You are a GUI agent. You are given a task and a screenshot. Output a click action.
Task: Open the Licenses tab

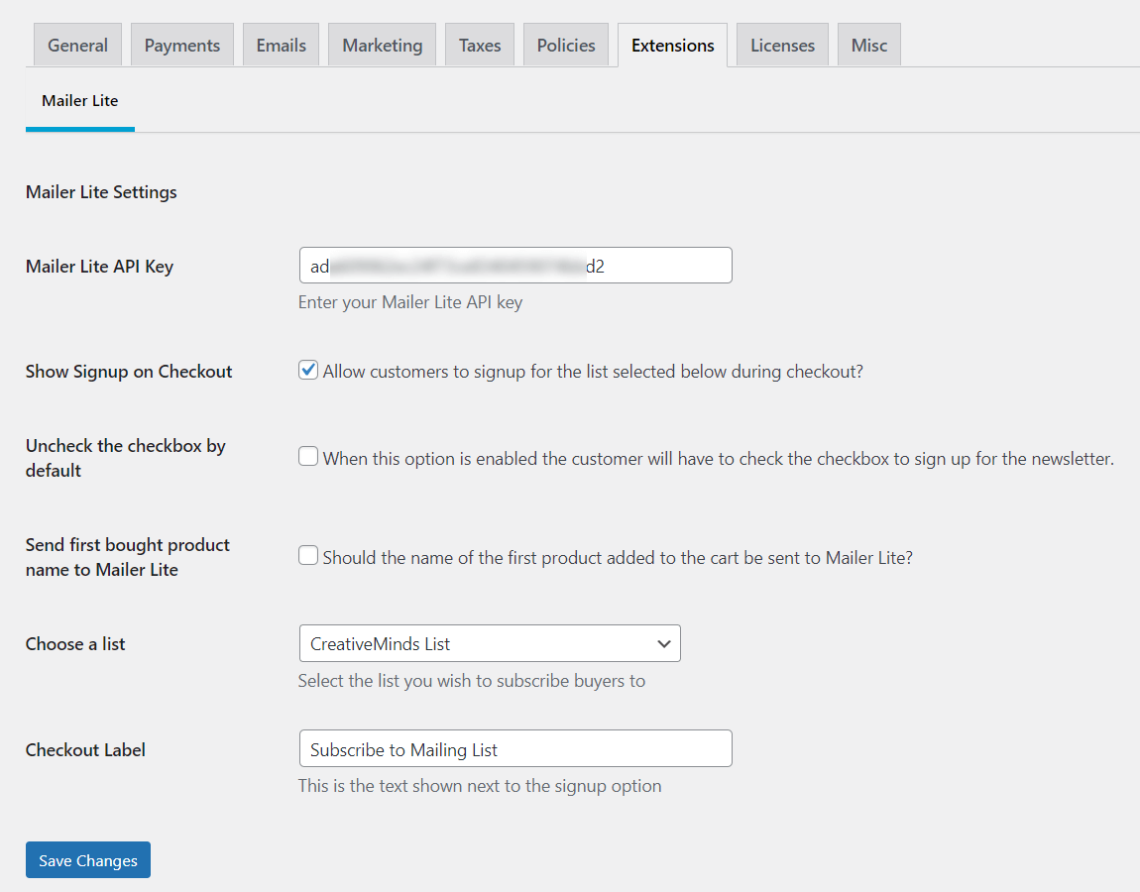782,46
